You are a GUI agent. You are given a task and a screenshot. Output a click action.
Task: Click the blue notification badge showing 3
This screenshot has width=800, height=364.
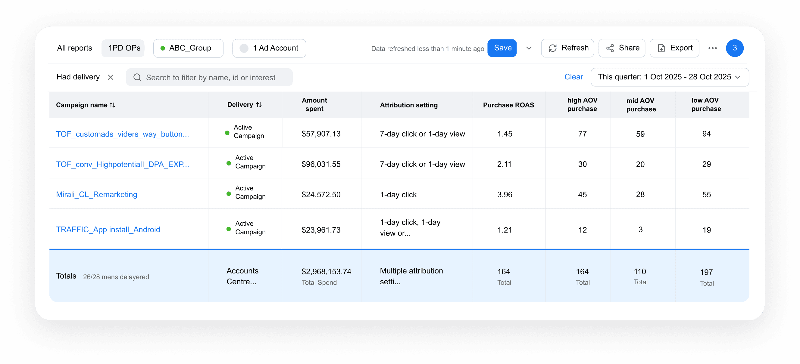pyautogui.click(x=734, y=48)
